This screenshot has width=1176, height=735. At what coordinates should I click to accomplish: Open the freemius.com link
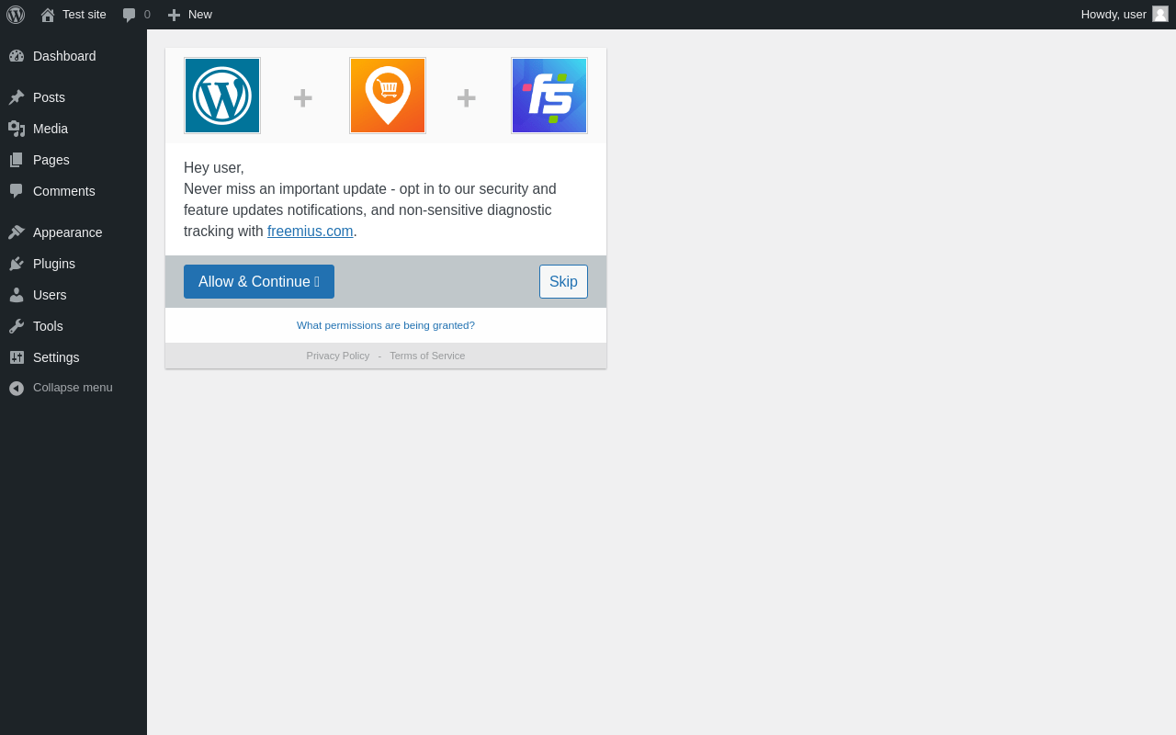pos(311,232)
